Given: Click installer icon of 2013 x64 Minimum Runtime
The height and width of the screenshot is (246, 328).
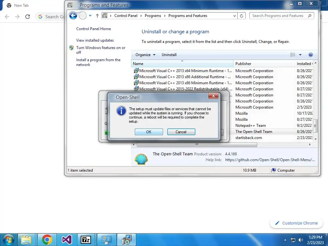Looking at the screenshot, I should click(x=136, y=71).
